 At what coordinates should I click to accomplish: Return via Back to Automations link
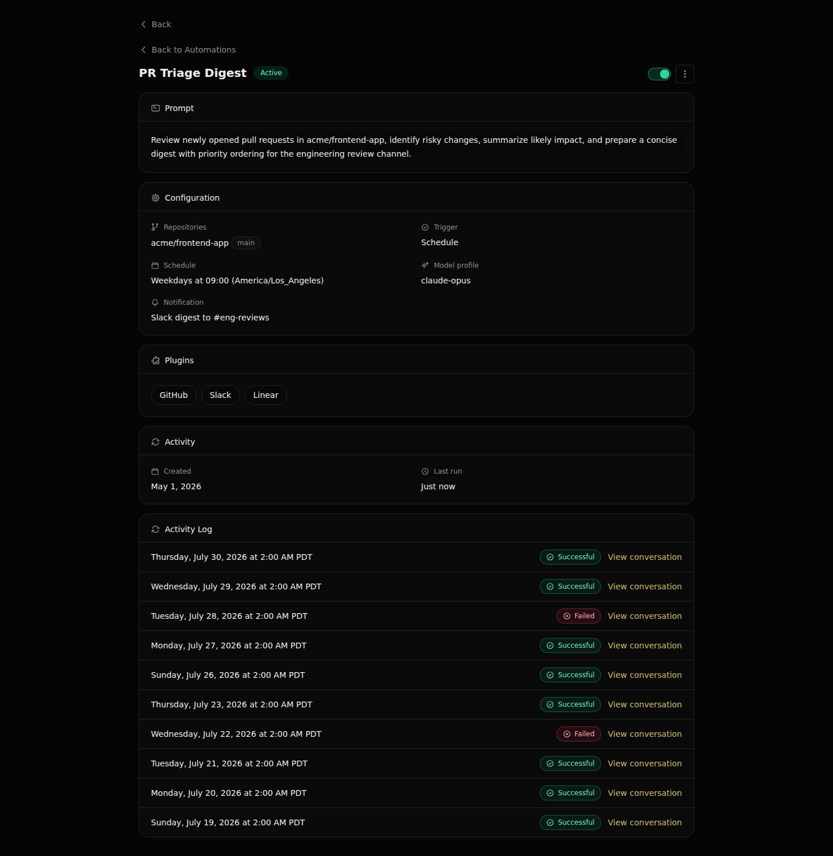coord(189,50)
